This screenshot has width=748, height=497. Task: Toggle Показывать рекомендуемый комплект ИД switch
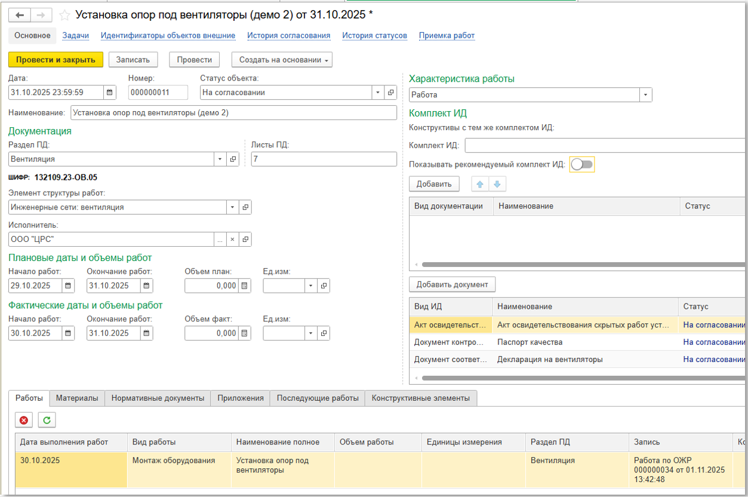582,164
